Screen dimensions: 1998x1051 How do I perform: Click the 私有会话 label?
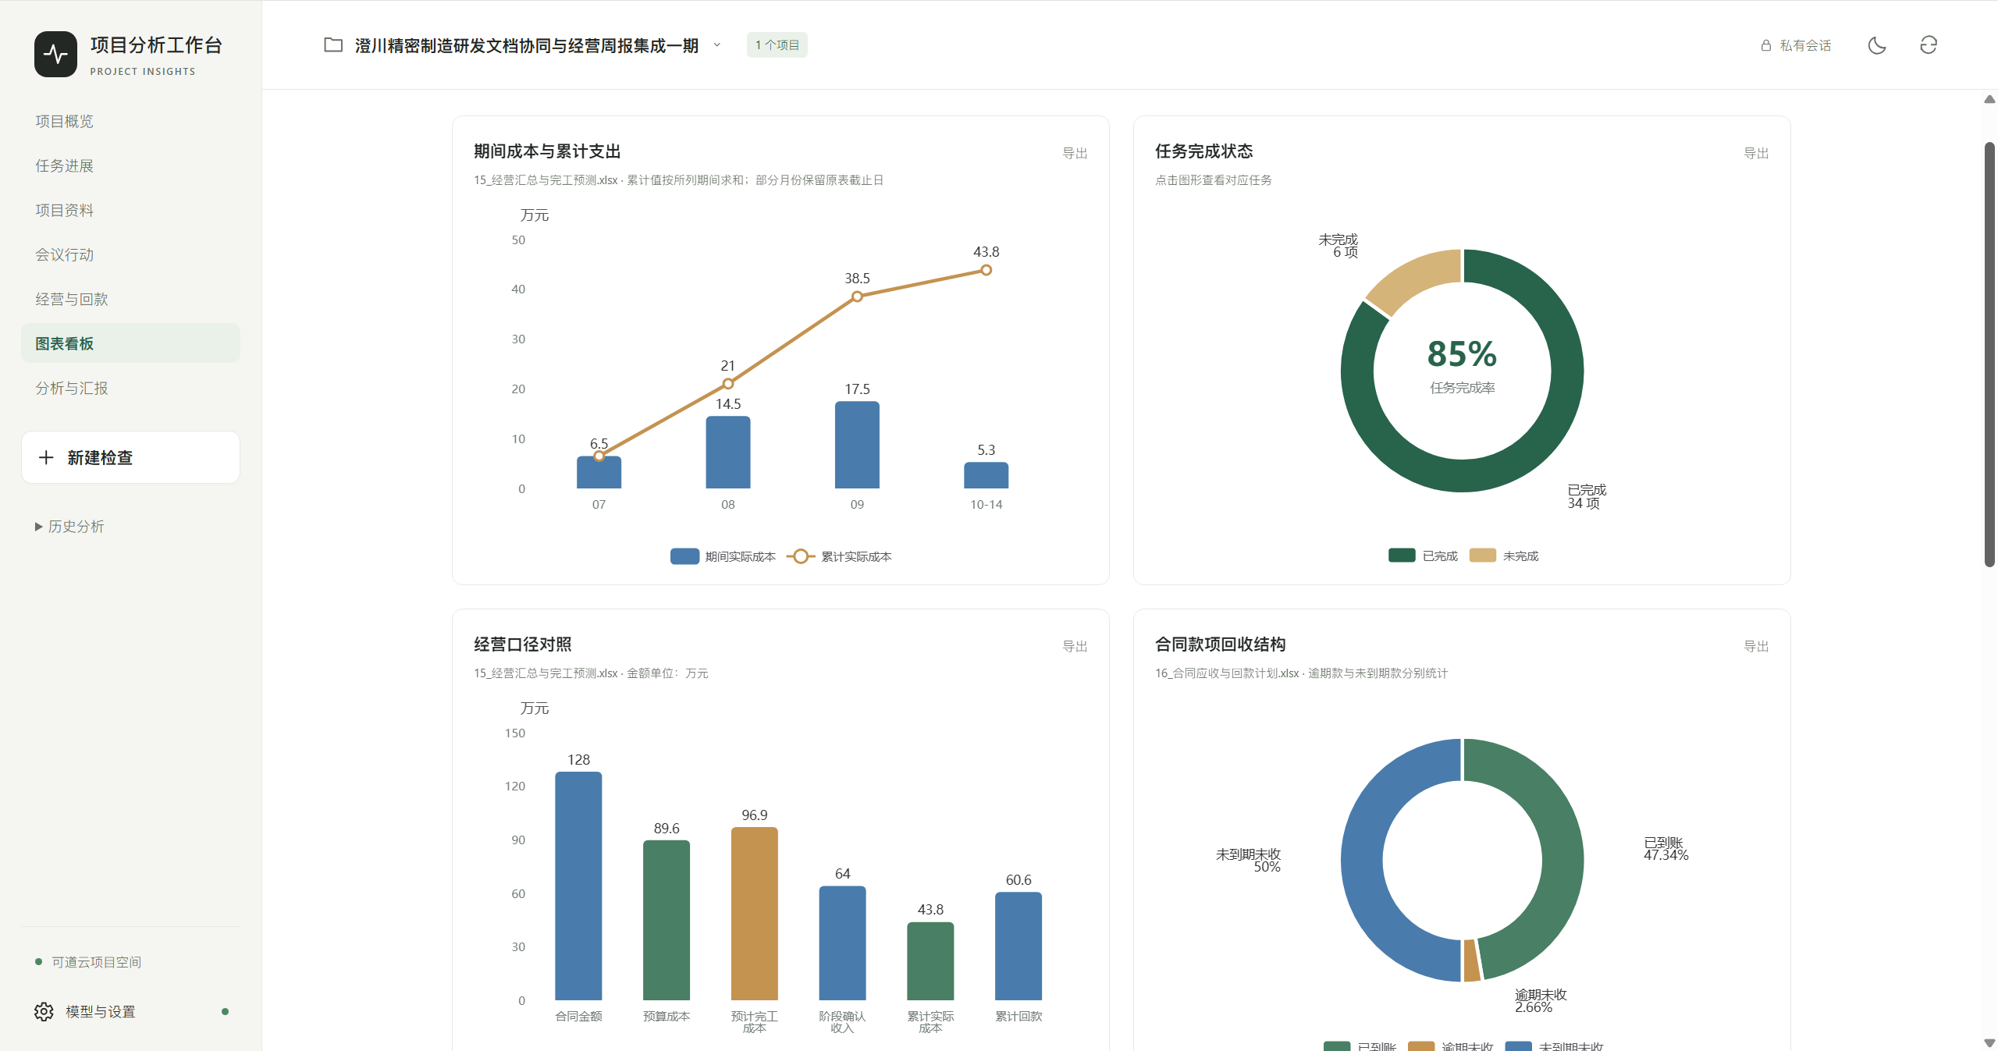coord(1805,45)
